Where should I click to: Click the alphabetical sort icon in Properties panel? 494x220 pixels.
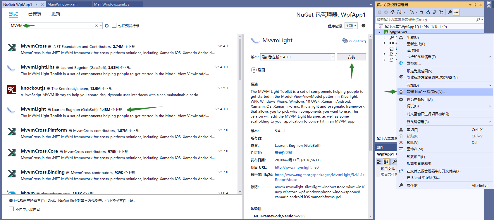(x=386, y=161)
